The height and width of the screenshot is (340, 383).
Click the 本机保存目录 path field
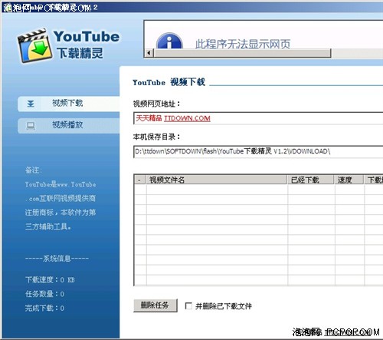[x=258, y=151]
